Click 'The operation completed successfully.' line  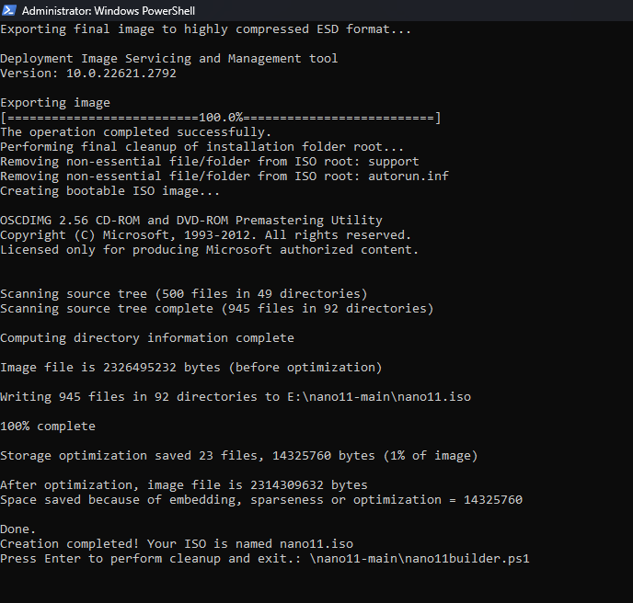tap(135, 132)
